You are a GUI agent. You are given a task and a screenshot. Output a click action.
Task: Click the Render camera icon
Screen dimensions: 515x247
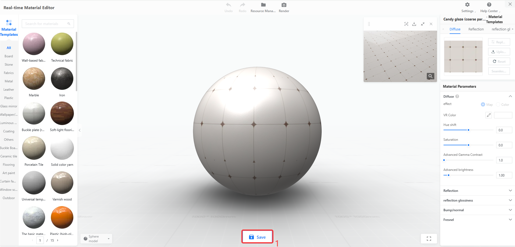pos(284,5)
